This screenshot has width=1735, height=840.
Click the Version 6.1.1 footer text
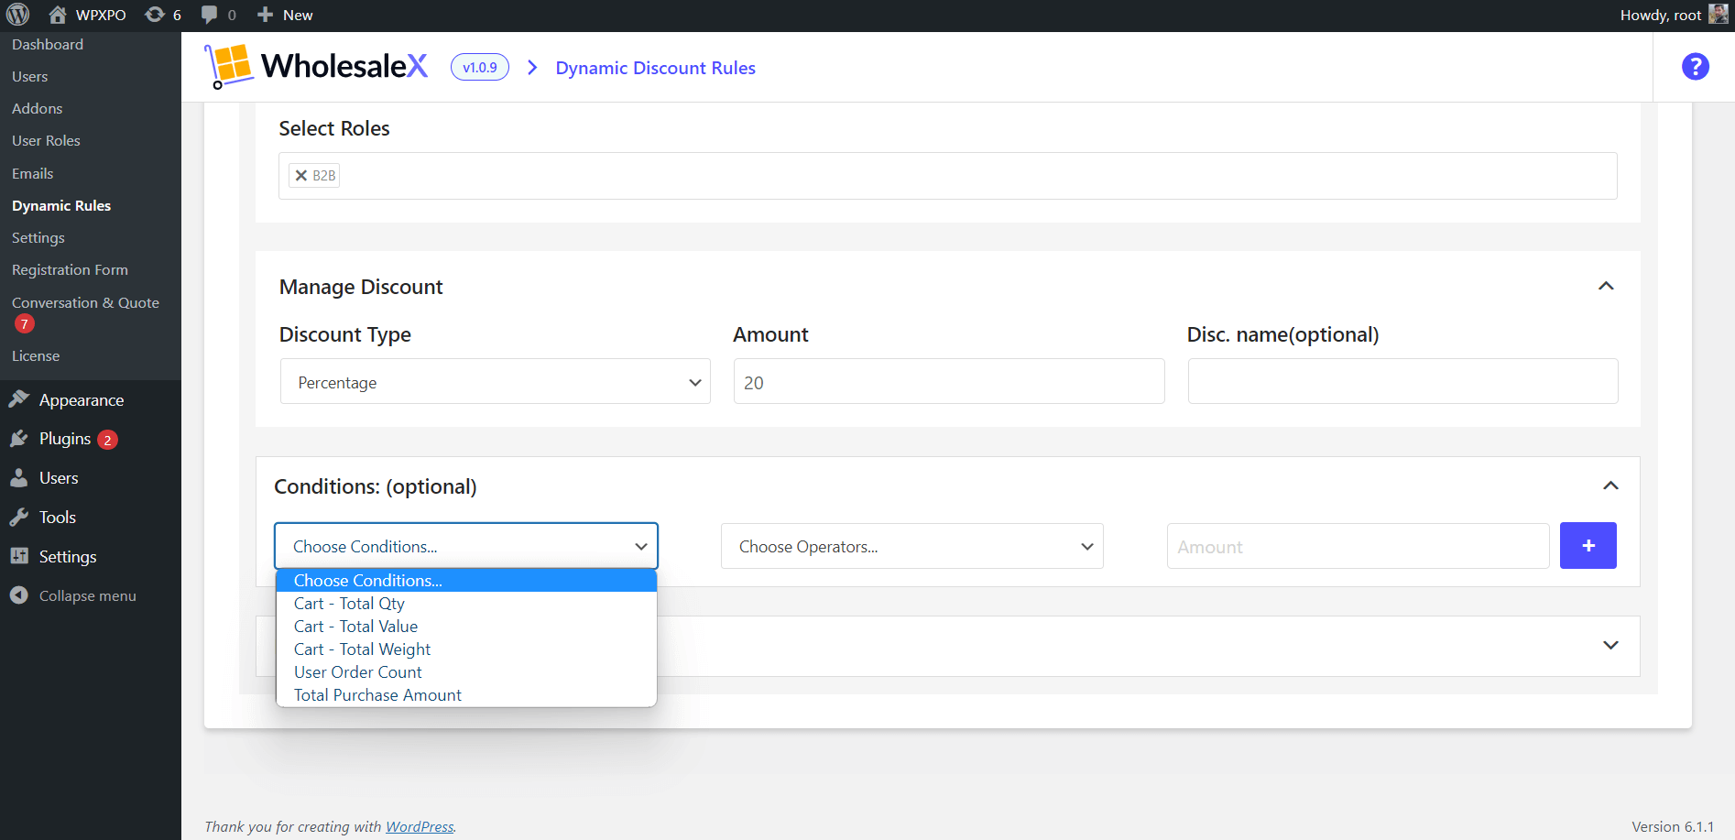1672,826
